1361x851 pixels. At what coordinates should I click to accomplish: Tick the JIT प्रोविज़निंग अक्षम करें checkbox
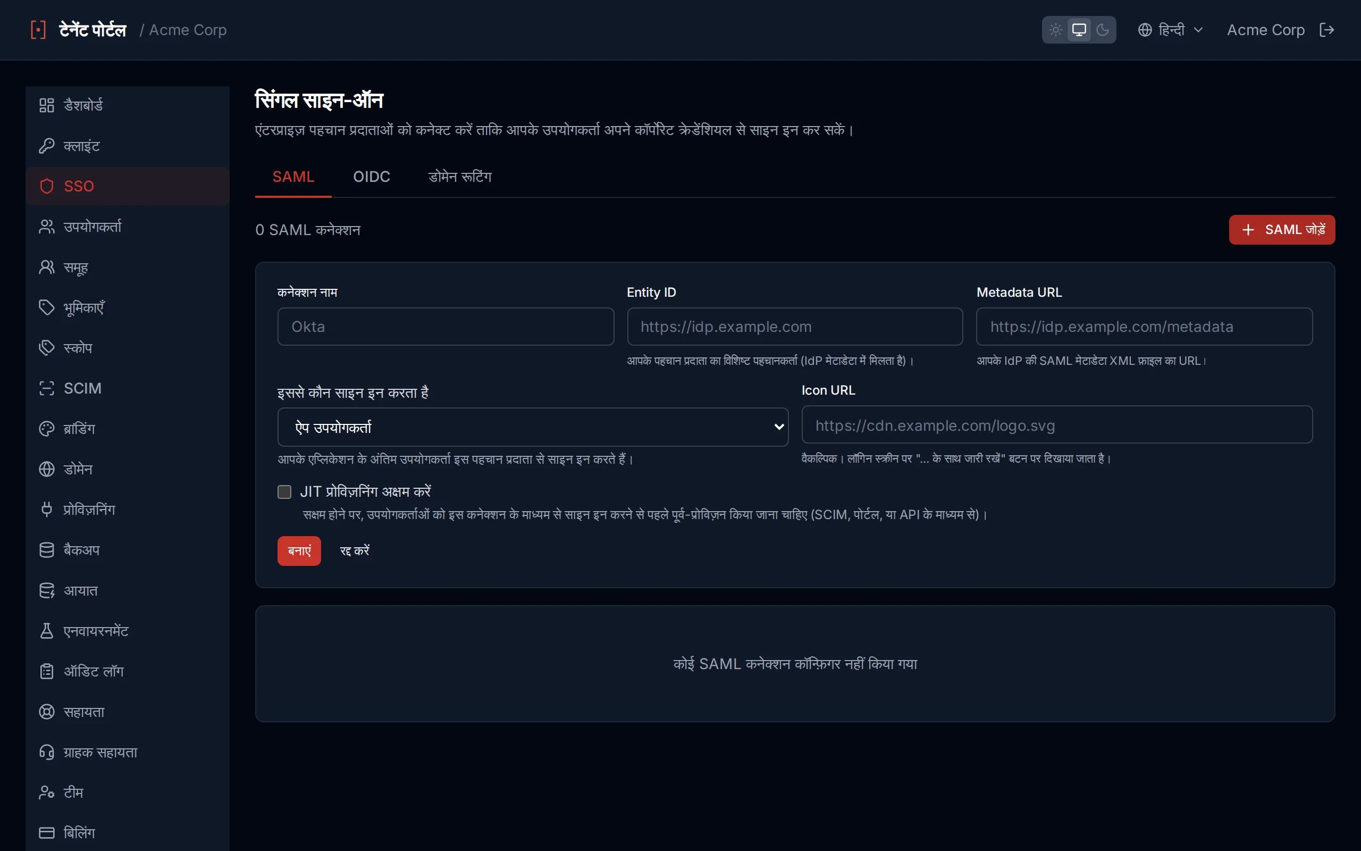point(284,492)
